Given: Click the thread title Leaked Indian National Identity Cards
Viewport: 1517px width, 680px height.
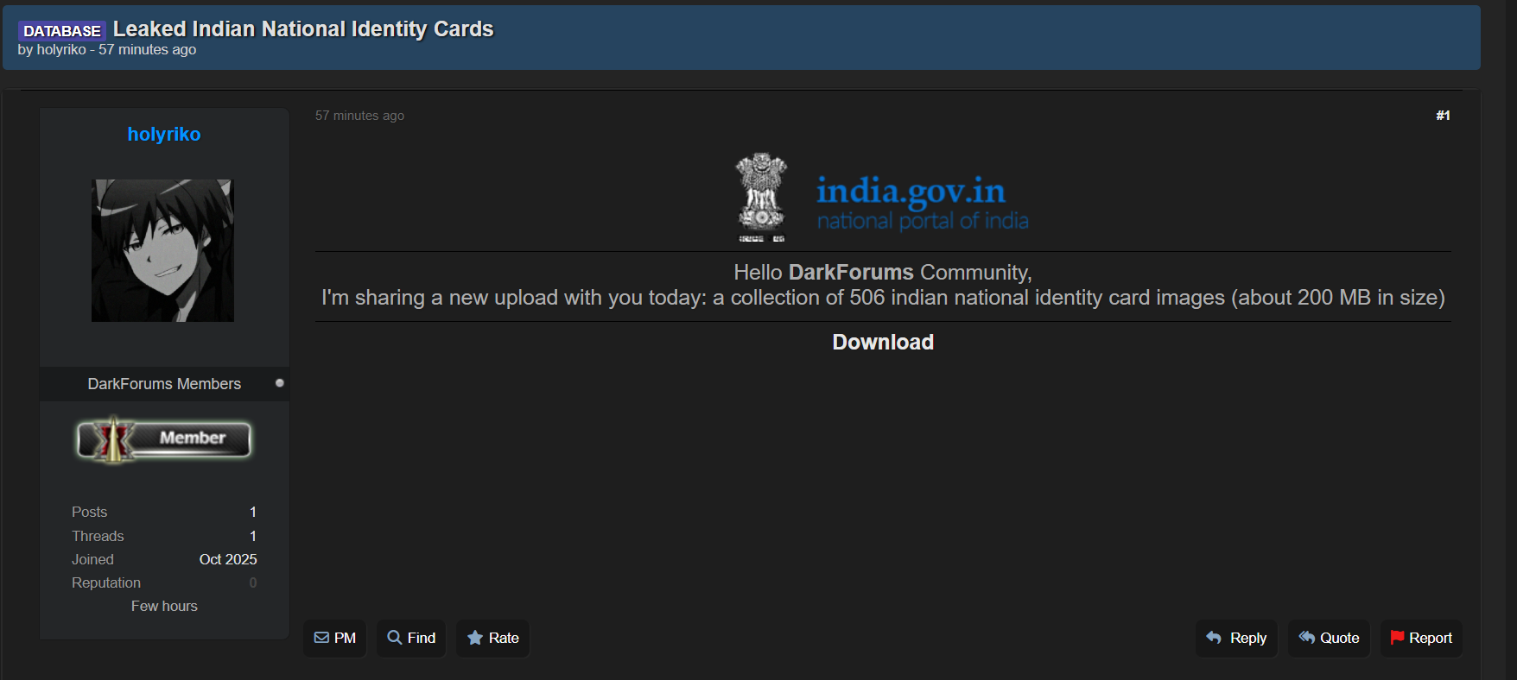Looking at the screenshot, I should tap(303, 29).
